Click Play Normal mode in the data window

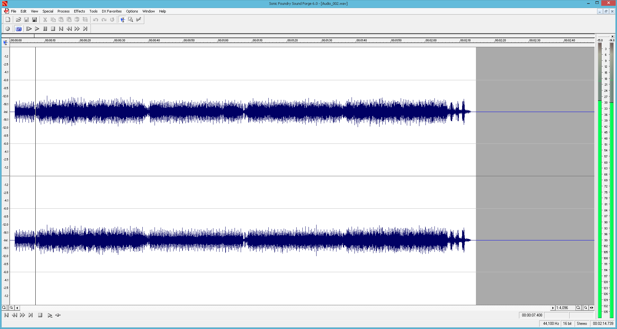pos(50,315)
